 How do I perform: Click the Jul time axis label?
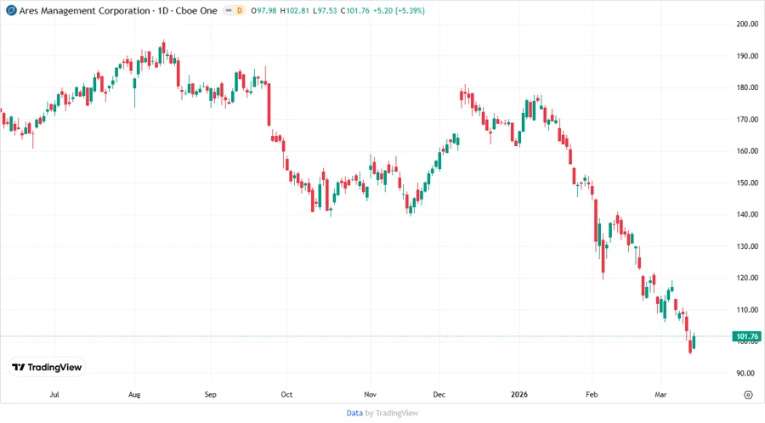coord(54,394)
